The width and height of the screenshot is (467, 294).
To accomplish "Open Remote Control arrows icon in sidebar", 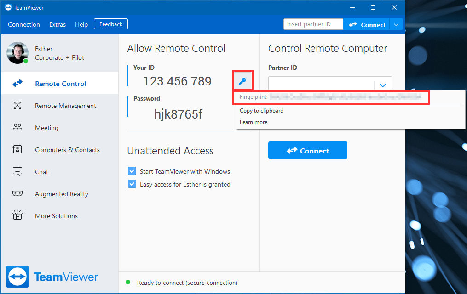I will (x=17, y=83).
